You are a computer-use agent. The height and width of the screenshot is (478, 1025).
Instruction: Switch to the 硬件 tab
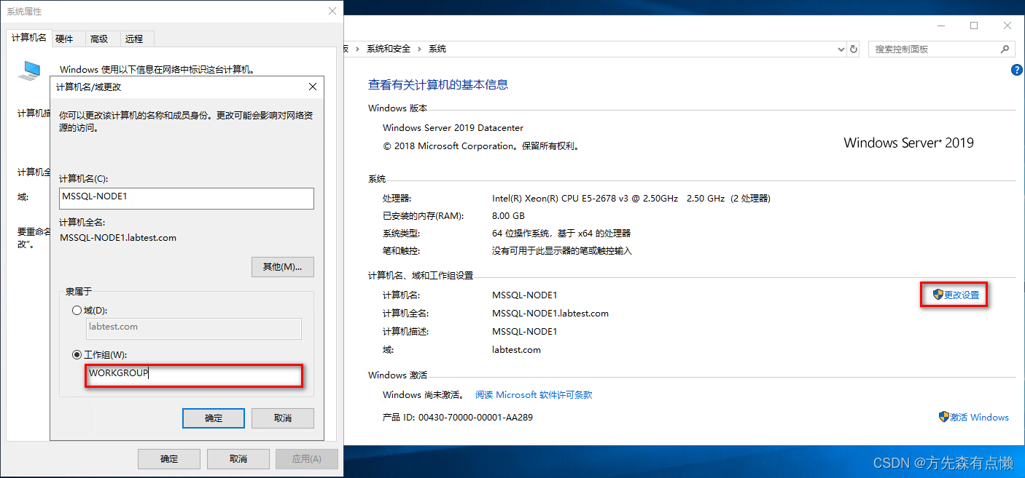tap(64, 39)
